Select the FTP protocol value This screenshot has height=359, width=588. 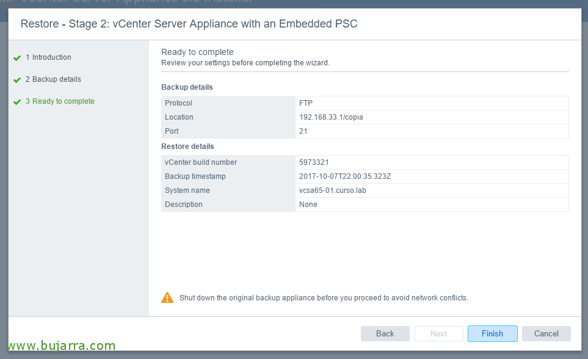tap(306, 103)
